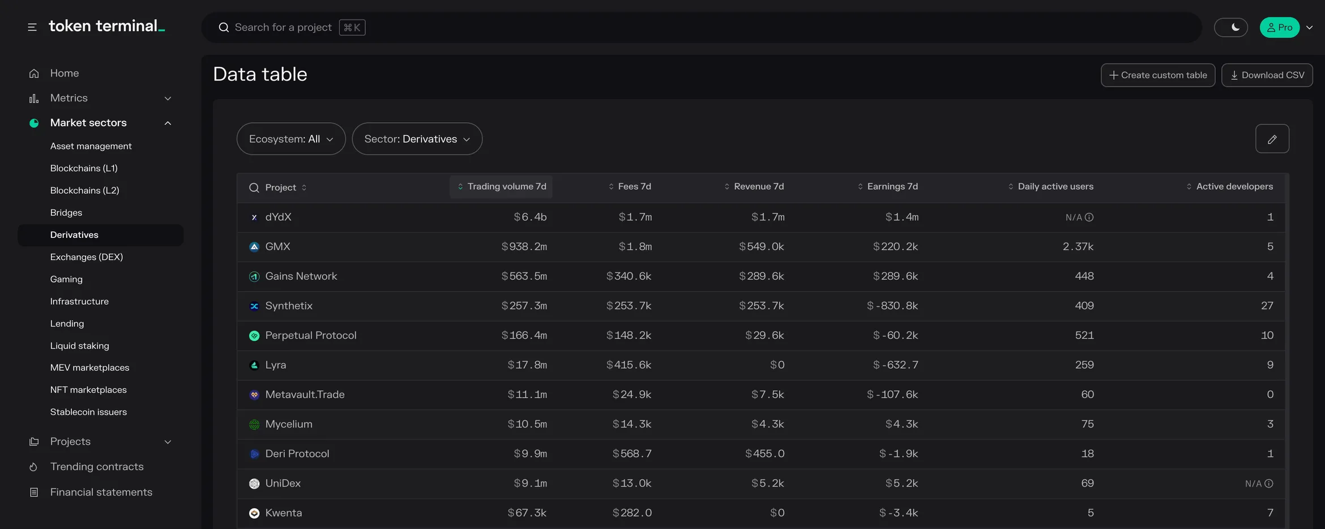Sort by Revenue 7d column header
1325x529 pixels.
click(x=754, y=187)
